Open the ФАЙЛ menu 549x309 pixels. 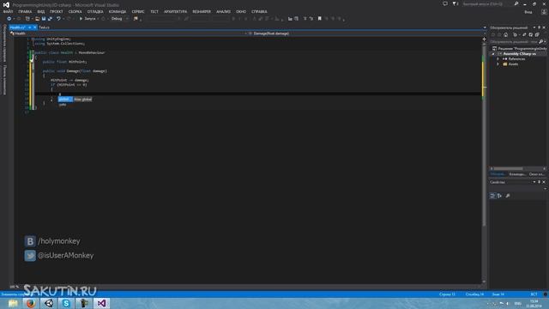pos(8,11)
